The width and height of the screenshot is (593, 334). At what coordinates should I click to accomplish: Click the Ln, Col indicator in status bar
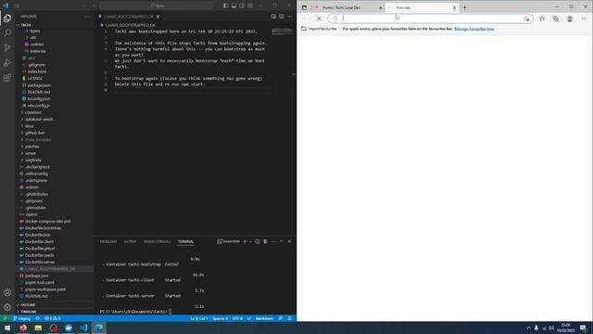199,318
